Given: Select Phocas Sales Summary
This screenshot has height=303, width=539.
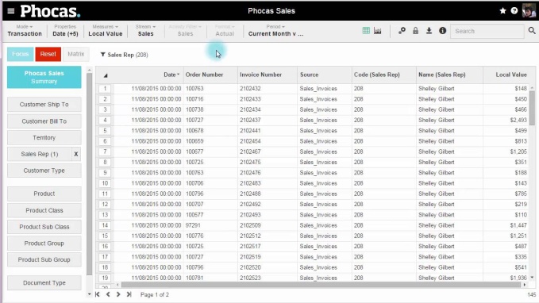Looking at the screenshot, I should [44, 77].
